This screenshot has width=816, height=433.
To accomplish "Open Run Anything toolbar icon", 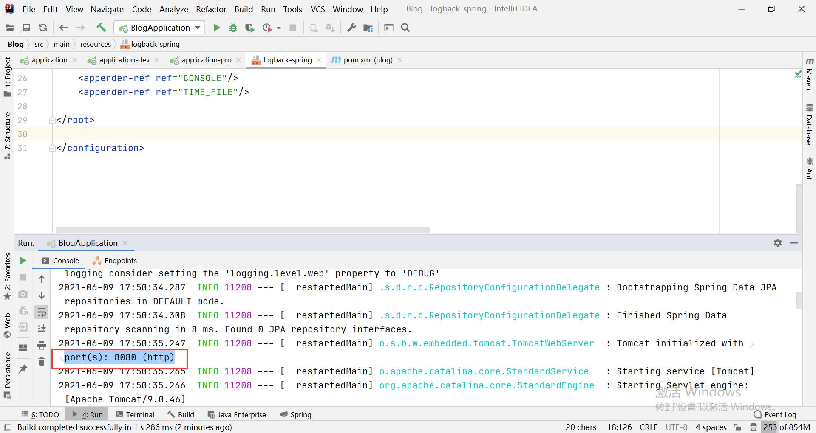I will (x=389, y=28).
